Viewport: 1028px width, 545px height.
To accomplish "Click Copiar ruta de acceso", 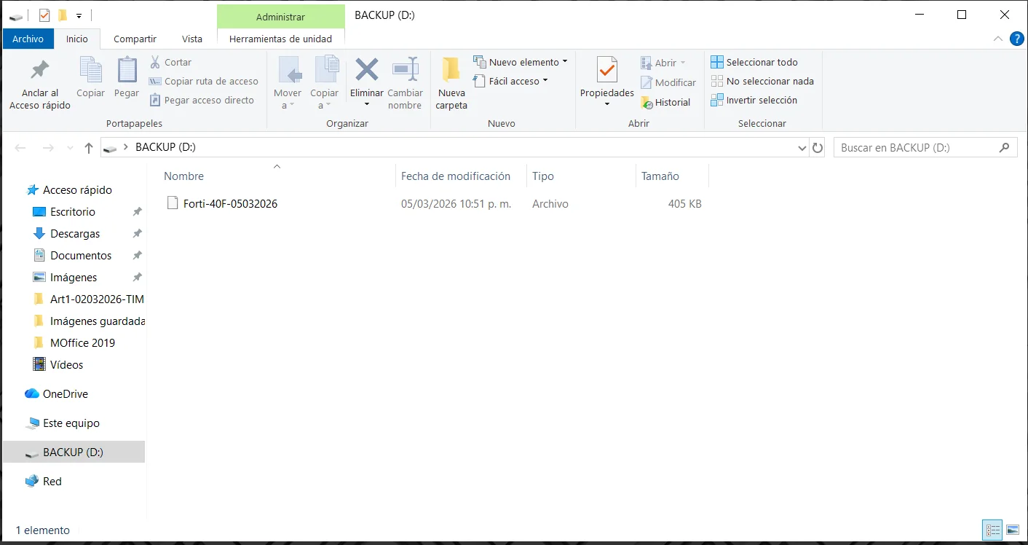I will point(204,82).
